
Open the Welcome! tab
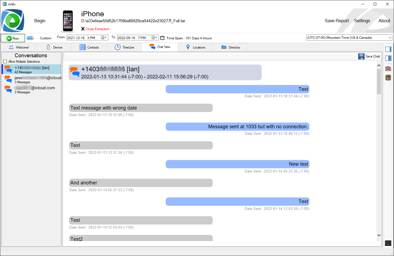click(19, 47)
